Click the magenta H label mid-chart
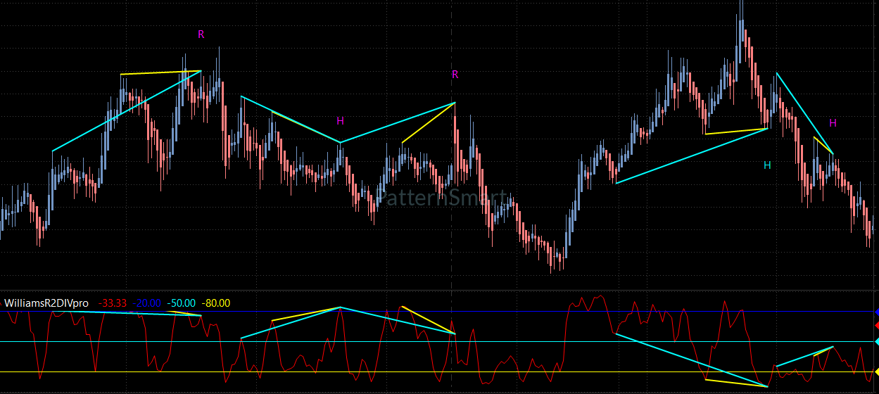This screenshot has height=394, width=879. (340, 120)
